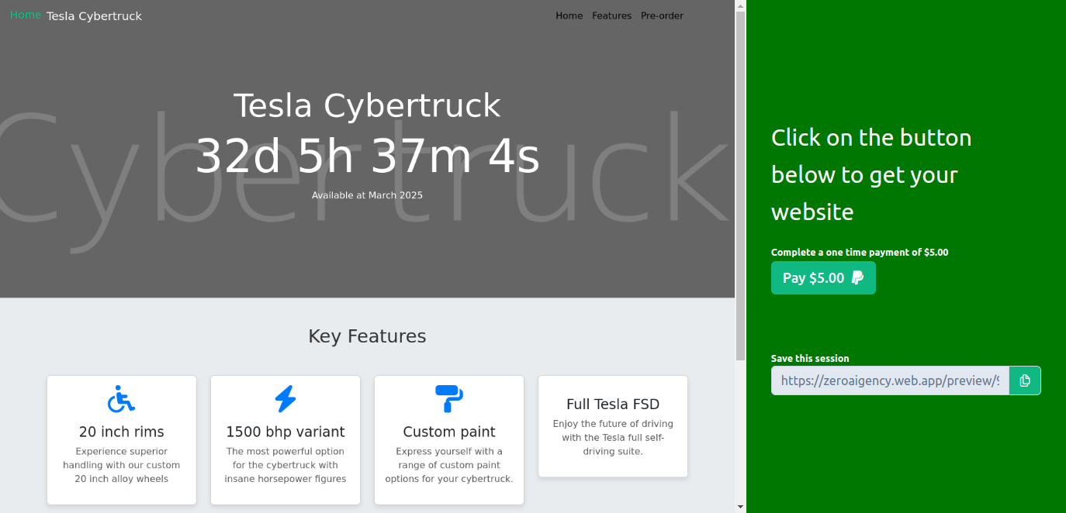Click the wheelchair icon above 20 inch rims

[x=121, y=399]
